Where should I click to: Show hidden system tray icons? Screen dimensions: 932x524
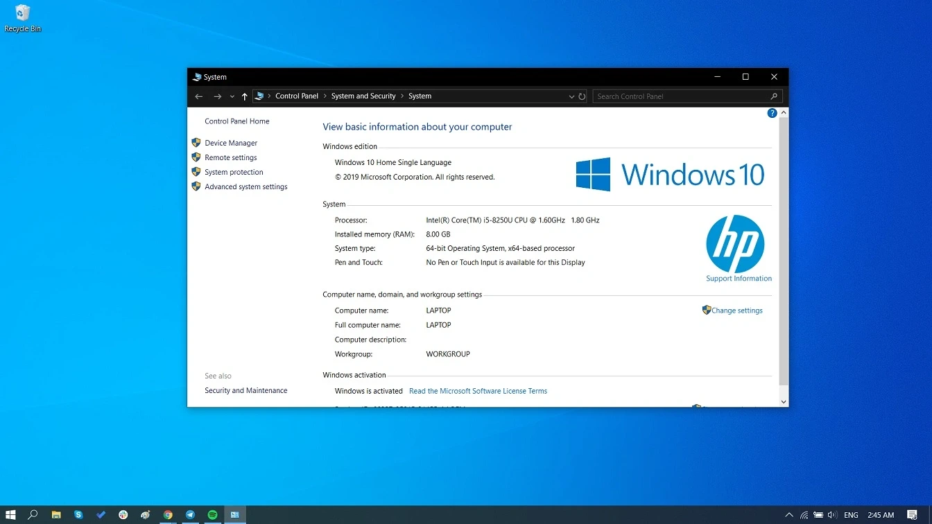coord(789,515)
